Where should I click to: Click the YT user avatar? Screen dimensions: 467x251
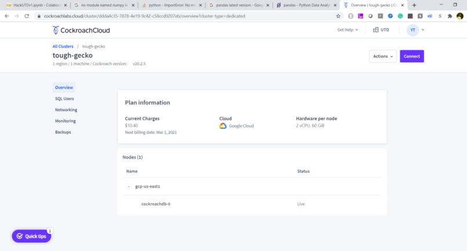click(x=413, y=29)
